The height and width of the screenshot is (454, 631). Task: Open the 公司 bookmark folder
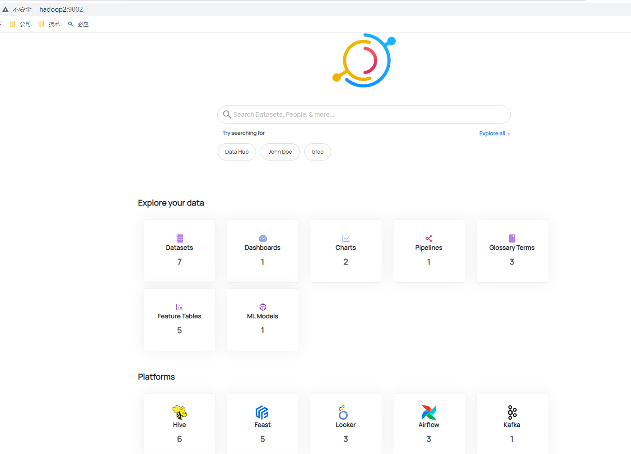(x=20, y=24)
